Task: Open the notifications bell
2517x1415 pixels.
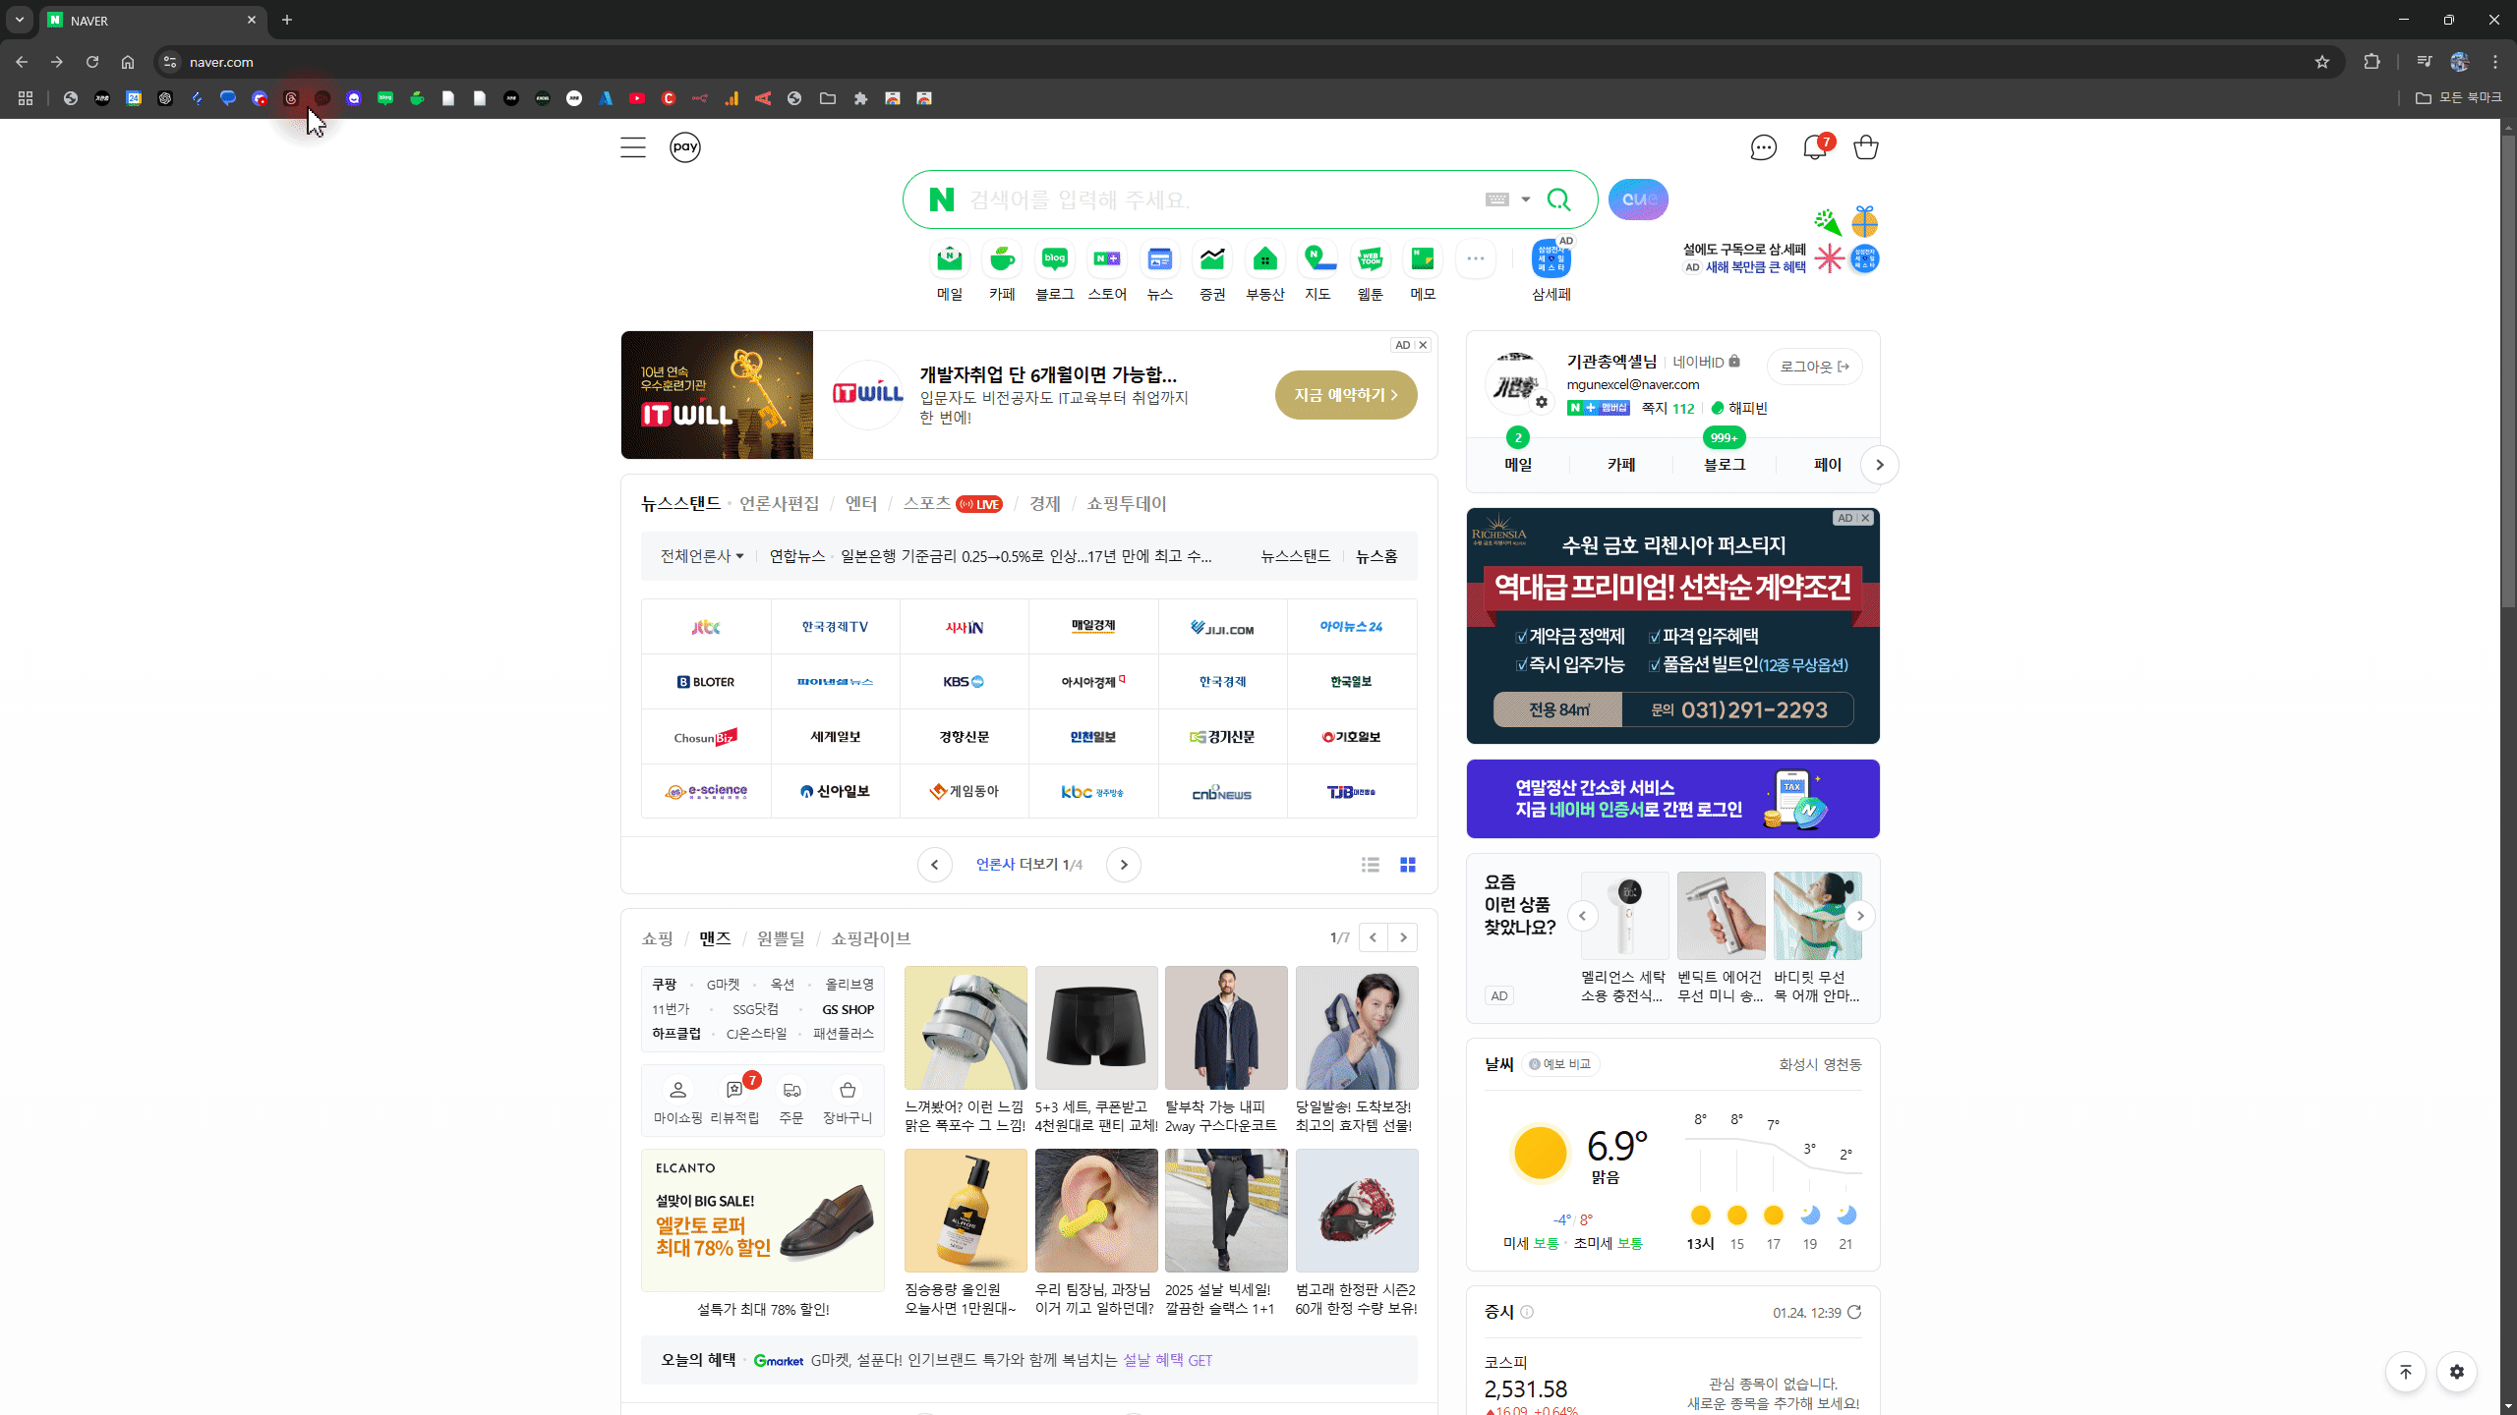Action: click(x=1815, y=147)
